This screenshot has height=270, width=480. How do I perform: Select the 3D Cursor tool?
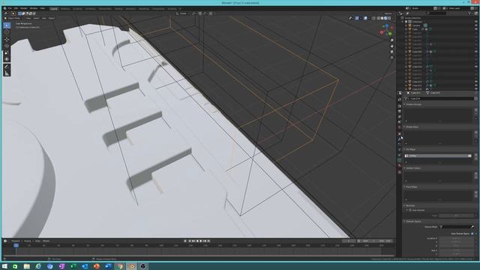point(7,32)
